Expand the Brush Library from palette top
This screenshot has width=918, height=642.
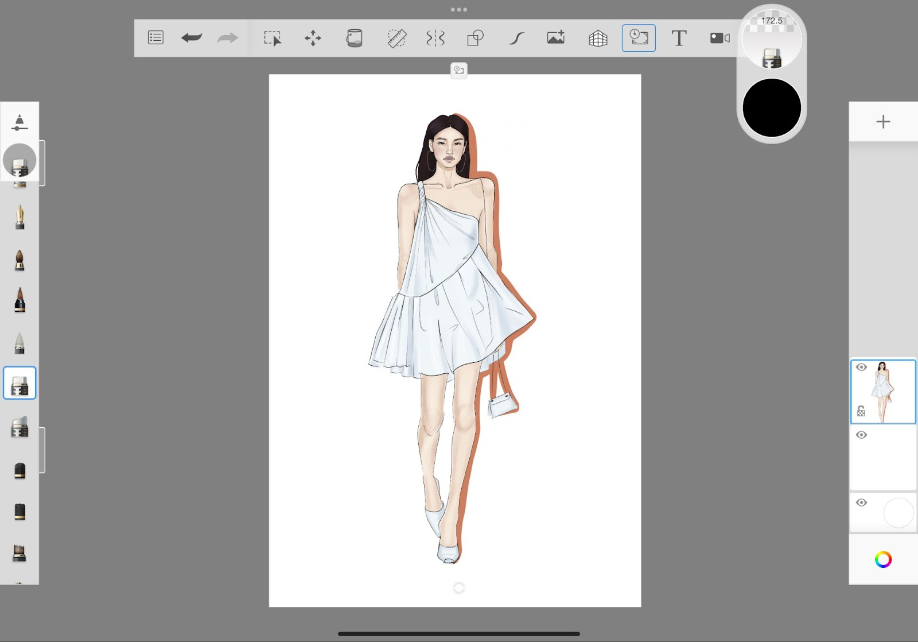click(20, 122)
